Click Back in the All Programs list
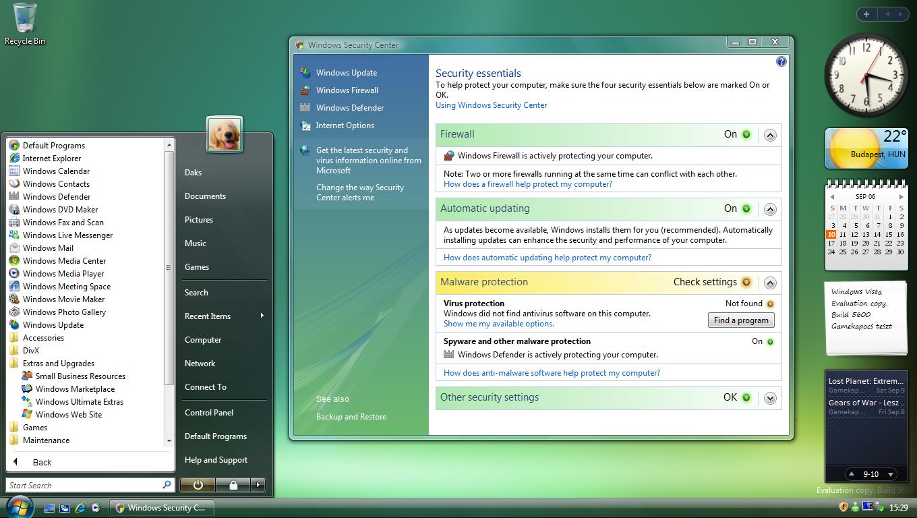 (42, 462)
